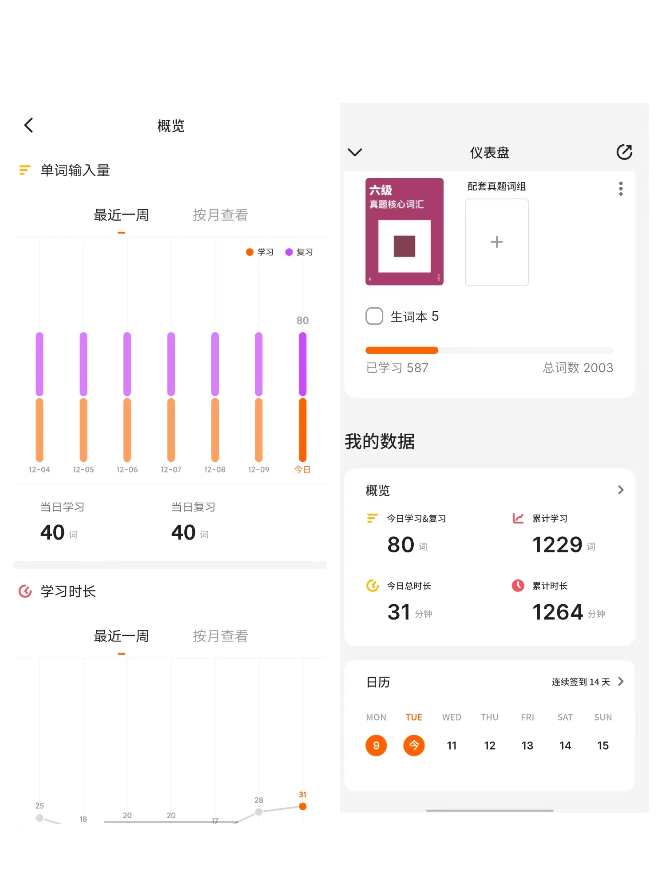
Task: Tap the plus icon to add phrase book
Action: point(496,242)
